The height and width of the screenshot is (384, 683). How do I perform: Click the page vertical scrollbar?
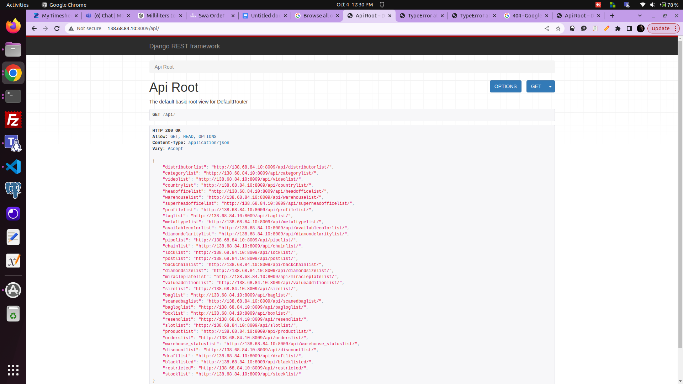pos(680,192)
